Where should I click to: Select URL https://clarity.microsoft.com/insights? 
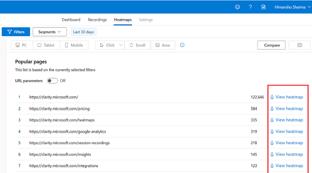click(60, 154)
